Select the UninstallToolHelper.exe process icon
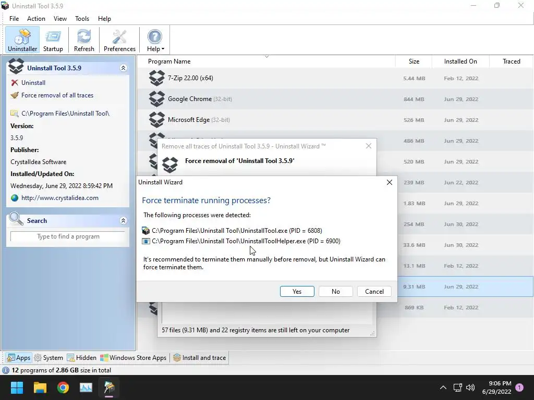The width and height of the screenshot is (534, 400). pyautogui.click(x=146, y=241)
